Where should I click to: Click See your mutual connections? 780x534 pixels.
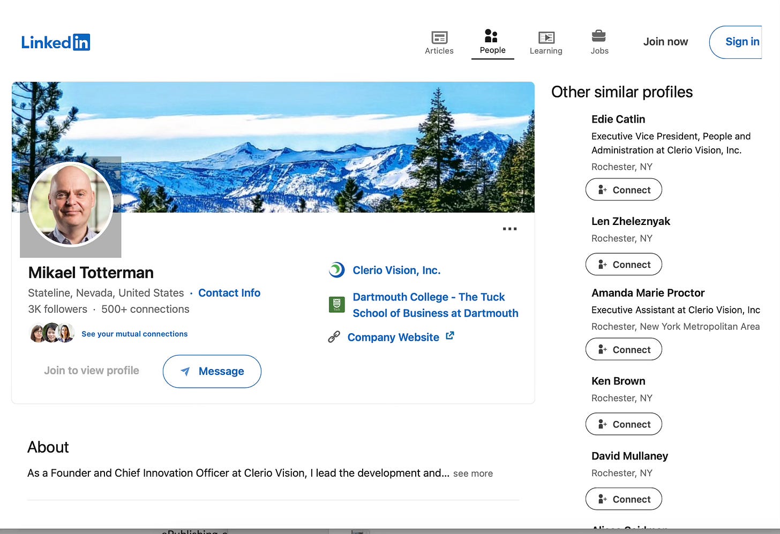coord(134,334)
